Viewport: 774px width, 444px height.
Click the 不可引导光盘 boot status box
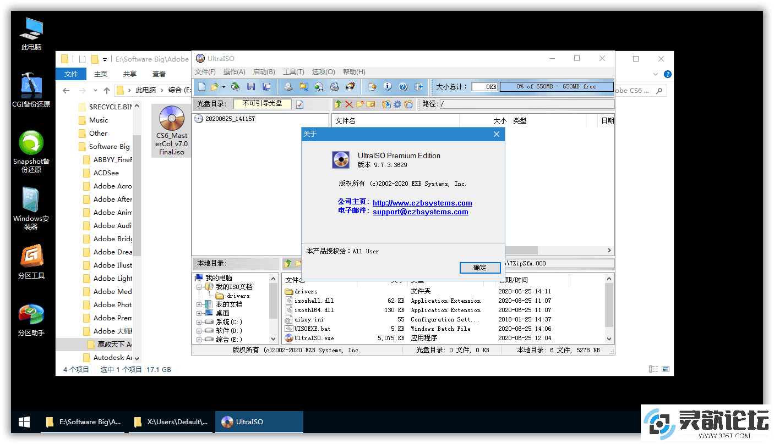pyautogui.click(x=262, y=103)
